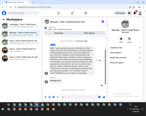
Task: Open the message more options dots
Action: [x=103, y=61]
